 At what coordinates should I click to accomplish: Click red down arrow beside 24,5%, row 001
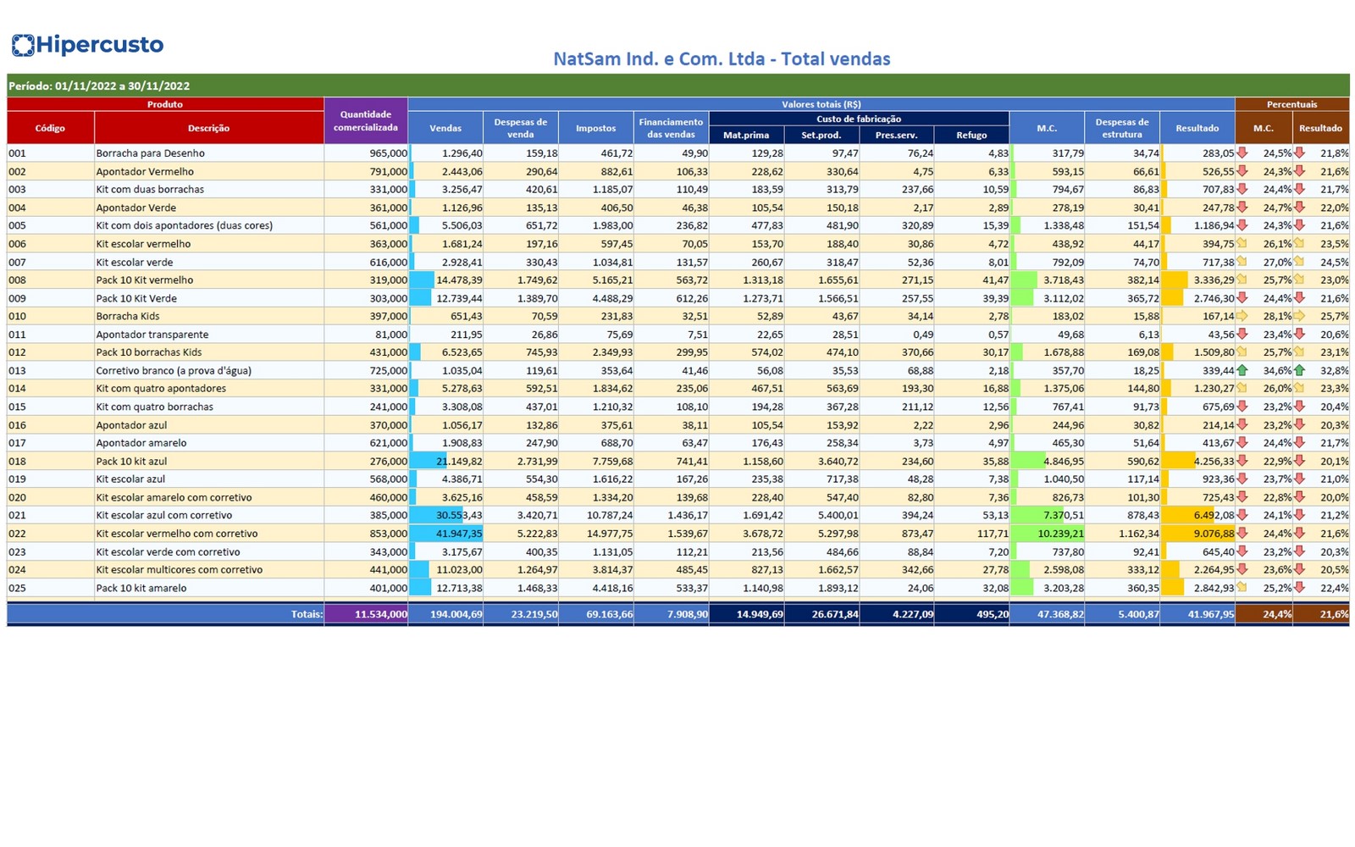coord(1242,153)
